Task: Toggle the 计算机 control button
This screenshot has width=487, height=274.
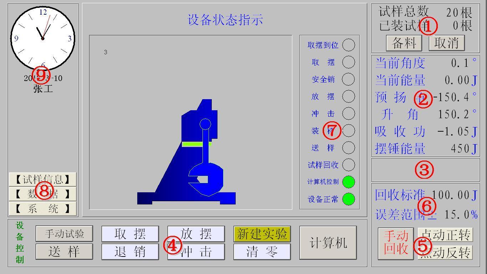Action: coord(328,243)
